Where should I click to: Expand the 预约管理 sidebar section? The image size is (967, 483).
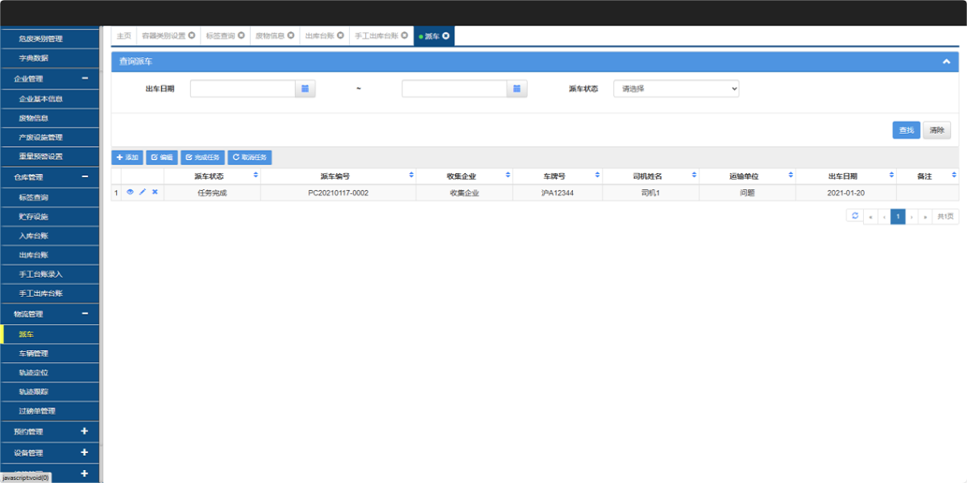(x=50, y=431)
